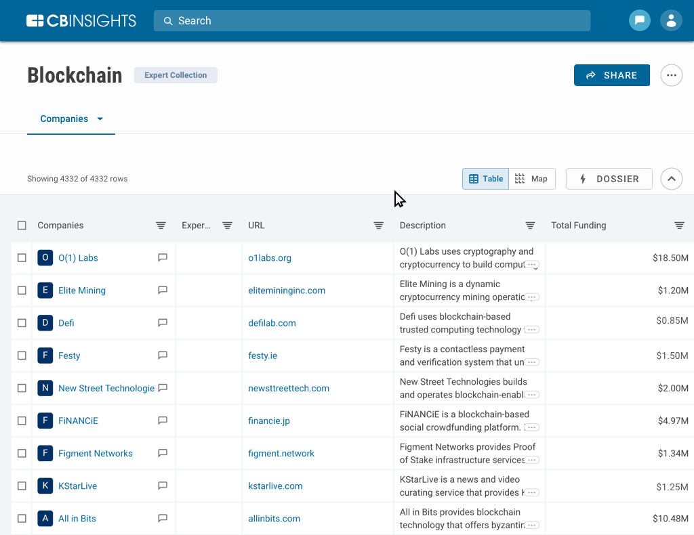694x535 pixels.
Task: Select the O(1) Labs row checkbox
Action: (x=22, y=258)
